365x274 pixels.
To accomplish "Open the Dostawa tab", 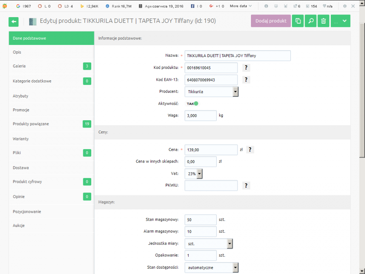I will (x=51, y=168).
